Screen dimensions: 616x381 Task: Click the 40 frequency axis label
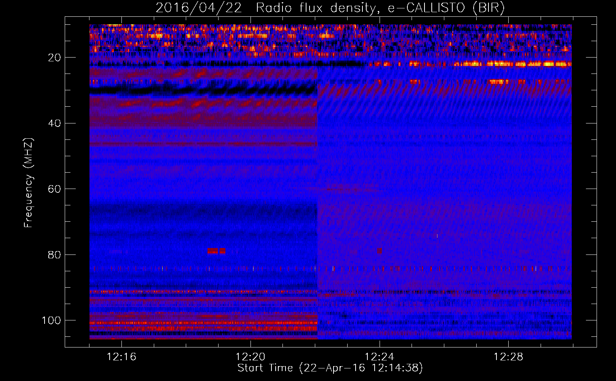[55, 123]
